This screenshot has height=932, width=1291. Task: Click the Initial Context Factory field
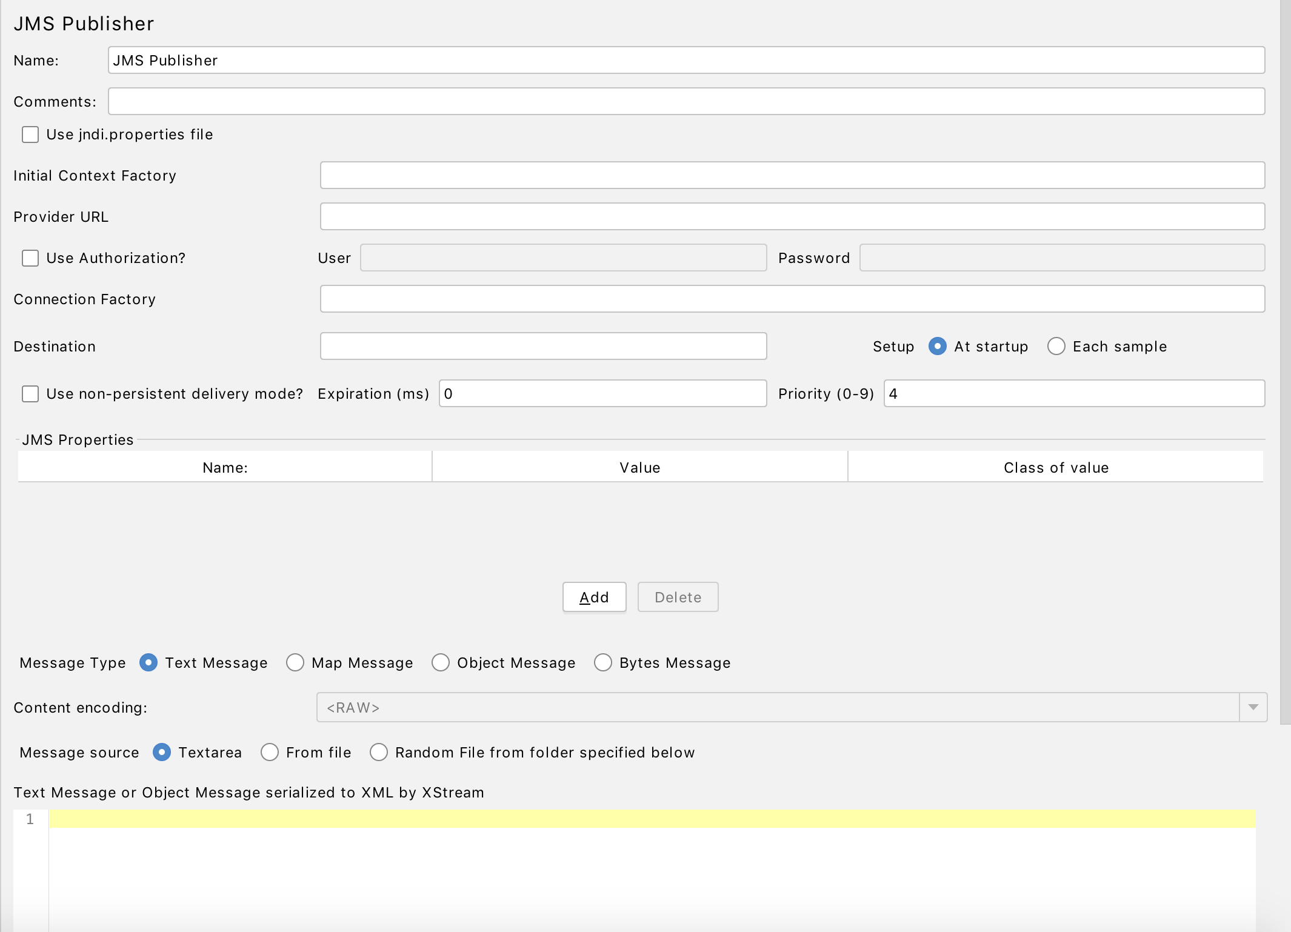coord(792,176)
